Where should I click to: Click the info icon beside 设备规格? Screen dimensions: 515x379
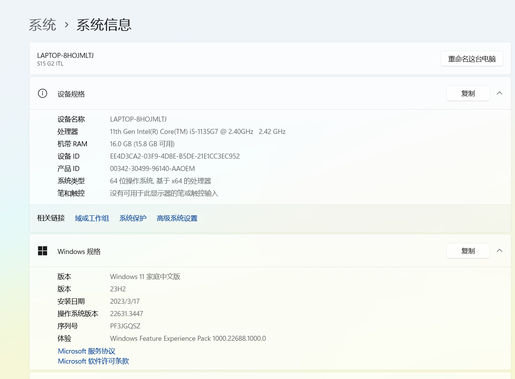click(x=42, y=93)
